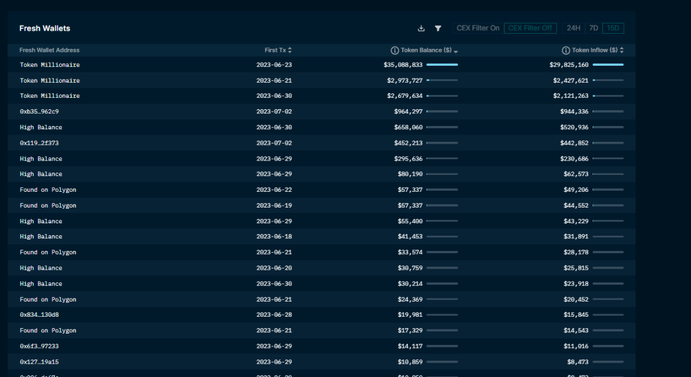
Task: Show info for Token Inflow column
Action: (x=566, y=51)
